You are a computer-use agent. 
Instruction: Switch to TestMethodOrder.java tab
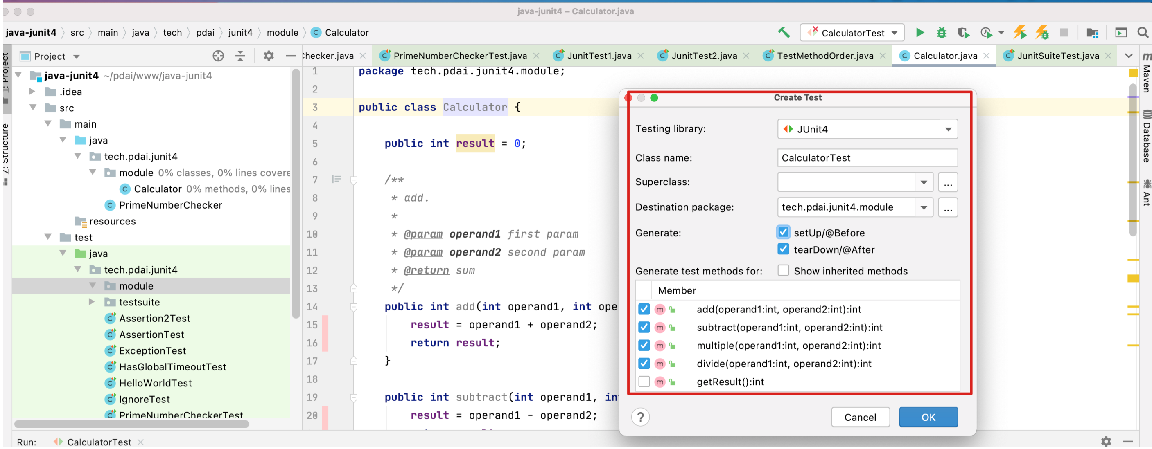coord(824,56)
